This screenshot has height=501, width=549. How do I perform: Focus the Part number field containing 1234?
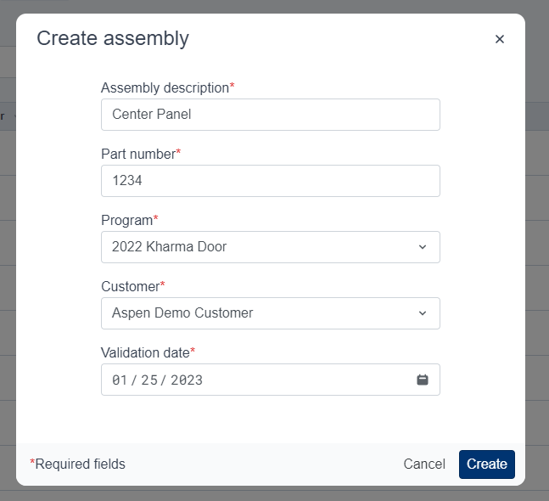271,181
